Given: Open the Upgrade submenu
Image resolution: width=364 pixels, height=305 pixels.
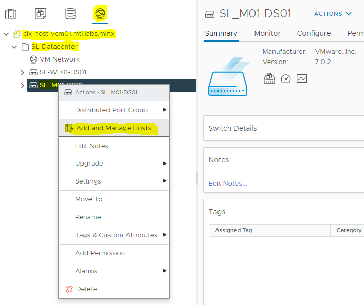Looking at the screenshot, I should [x=114, y=164].
